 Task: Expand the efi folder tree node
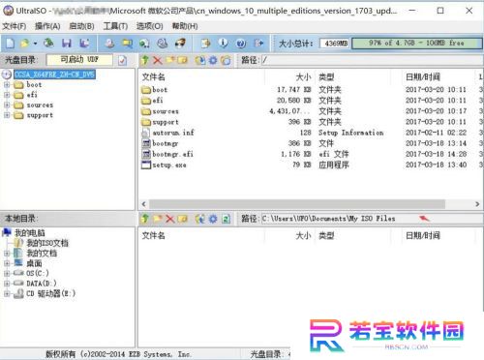(x=7, y=95)
